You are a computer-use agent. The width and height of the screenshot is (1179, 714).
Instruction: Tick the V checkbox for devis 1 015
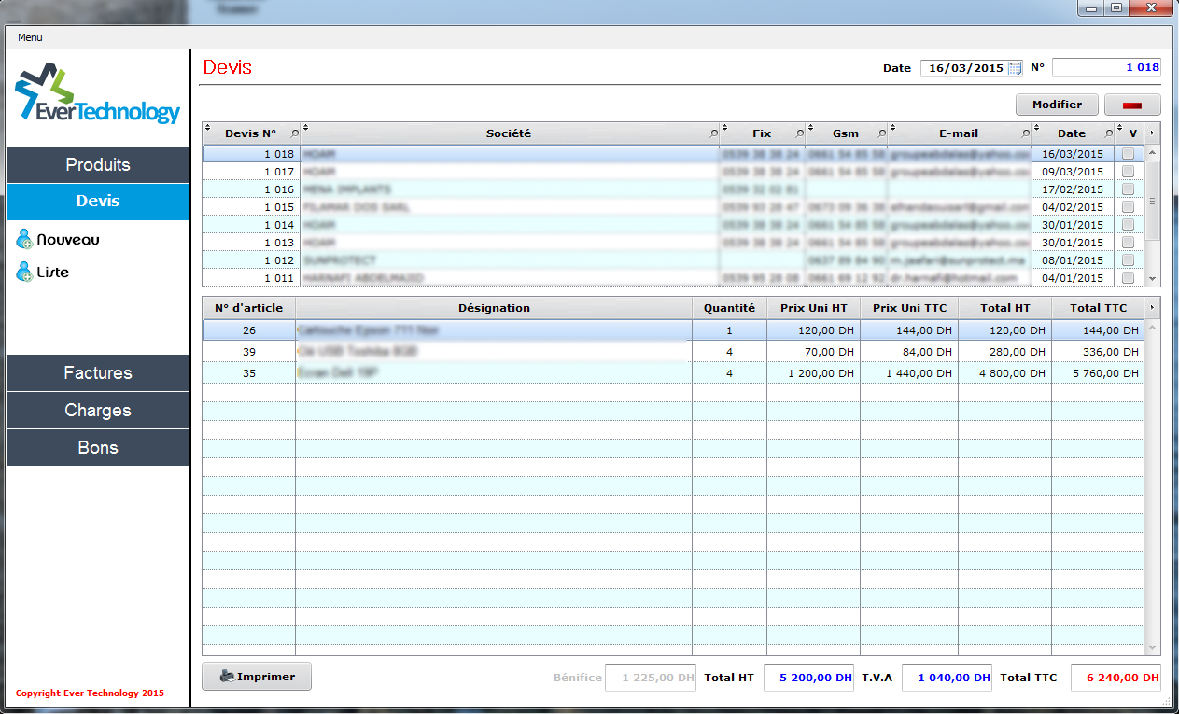pos(1129,207)
